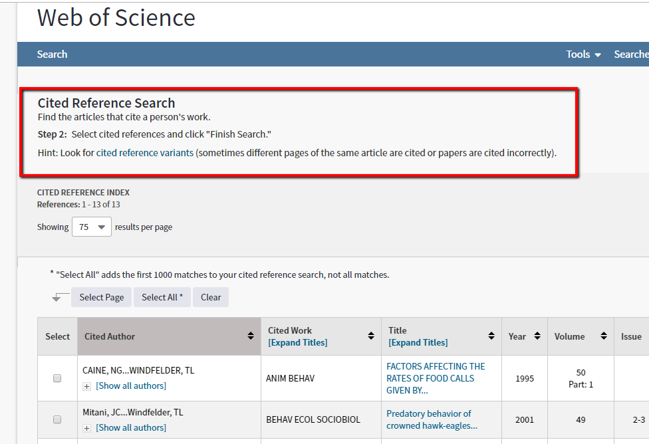Open the cited reference variants link

point(145,153)
